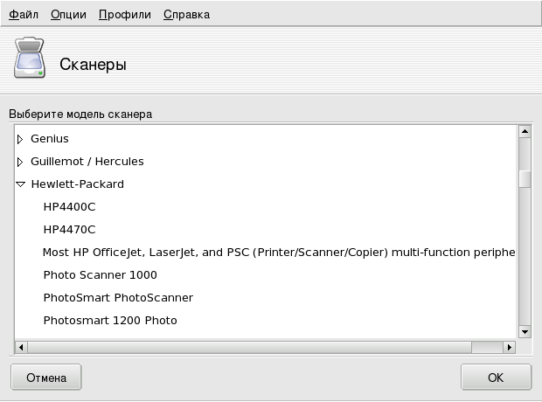The image size is (542, 402).
Task: Open the Профили menu
Action: pos(124,15)
